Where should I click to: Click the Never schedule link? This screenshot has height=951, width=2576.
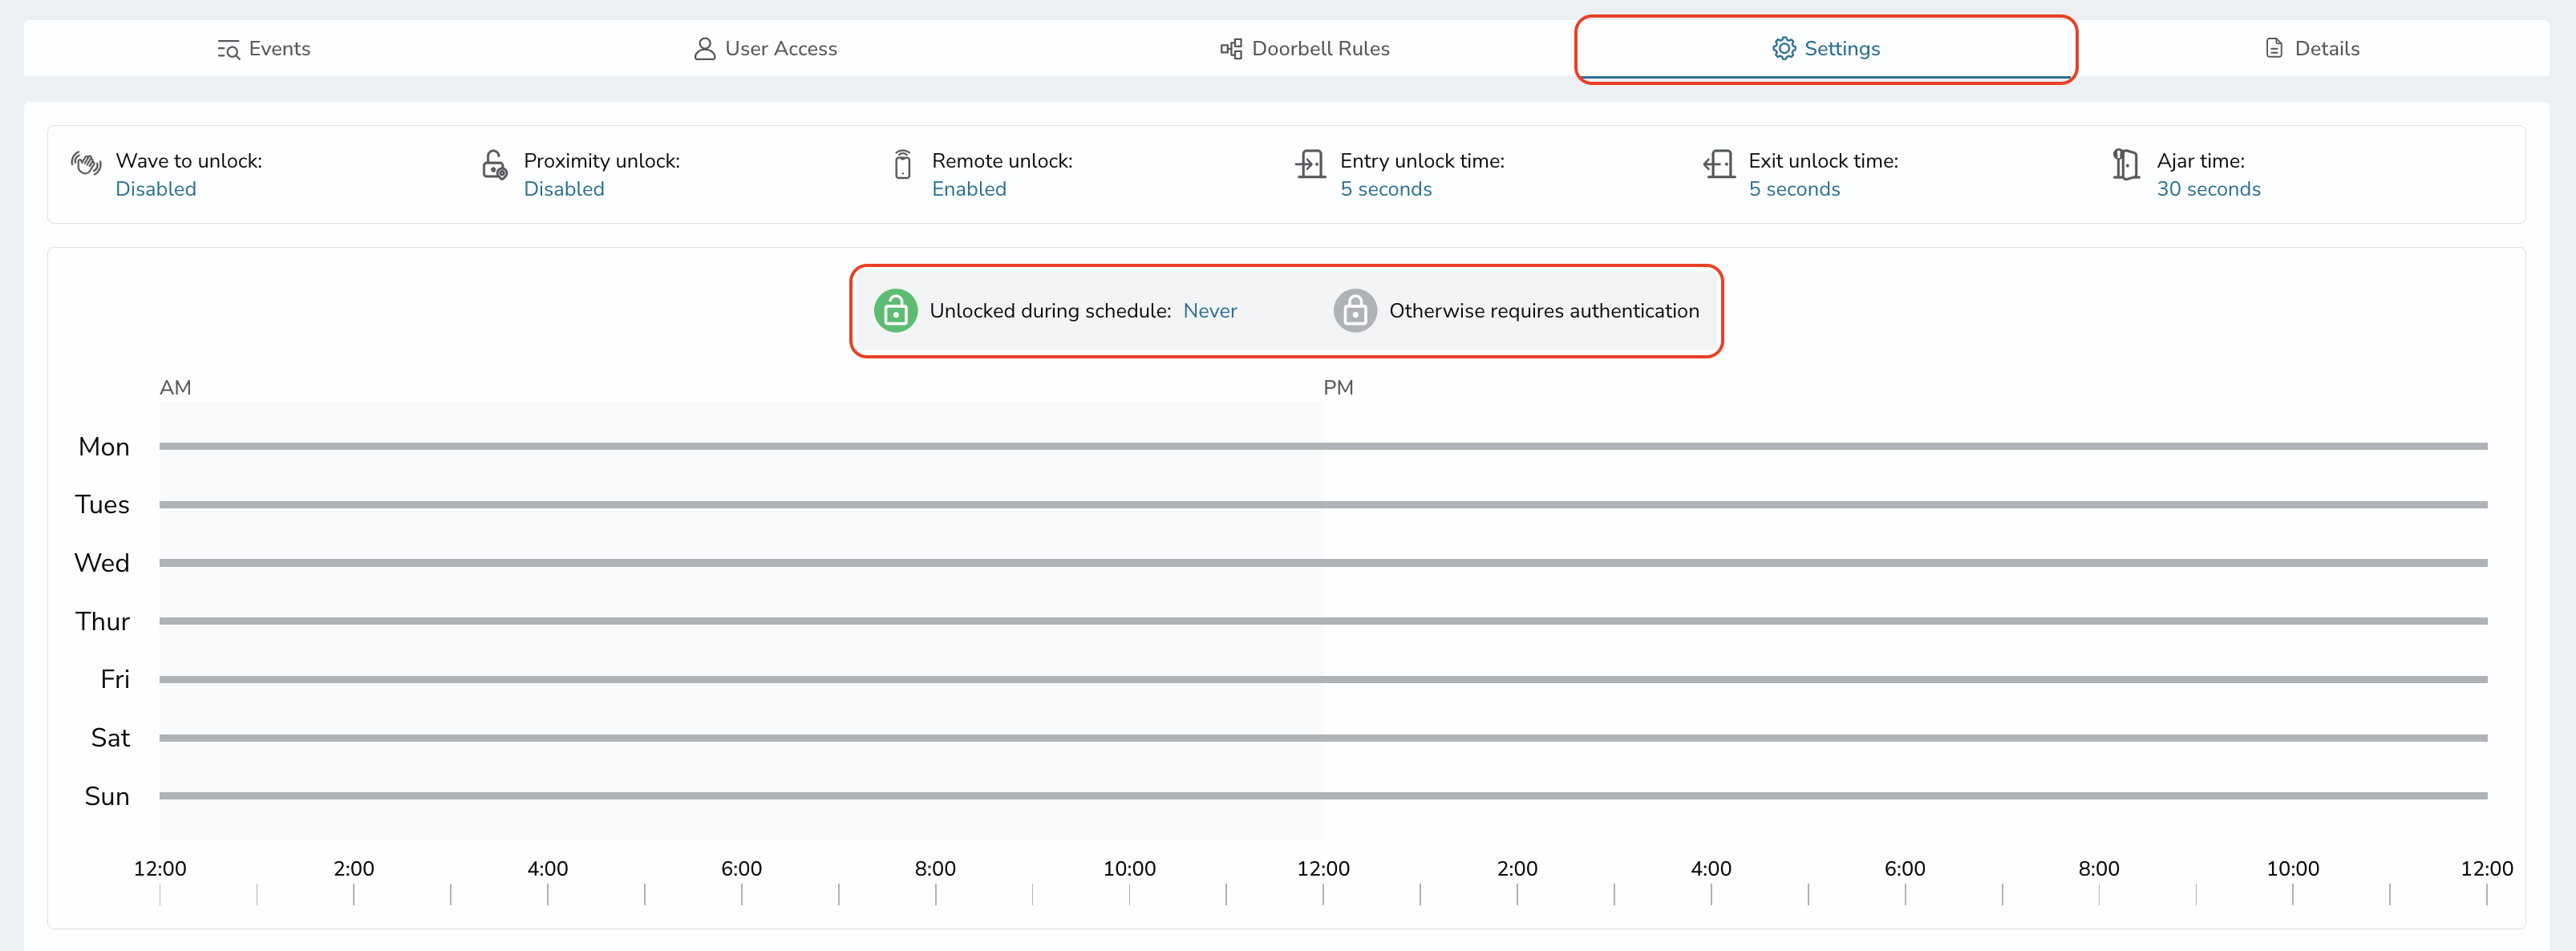point(1210,311)
